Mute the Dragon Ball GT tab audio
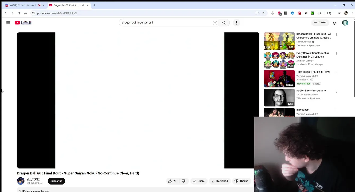 point(83,5)
